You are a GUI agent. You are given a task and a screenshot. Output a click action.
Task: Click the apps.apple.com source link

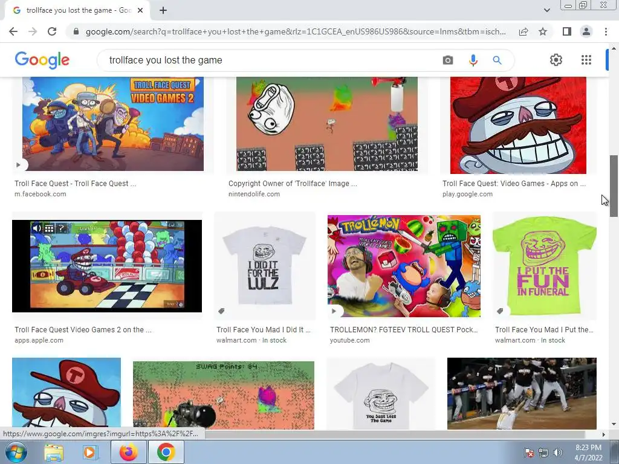pos(39,340)
